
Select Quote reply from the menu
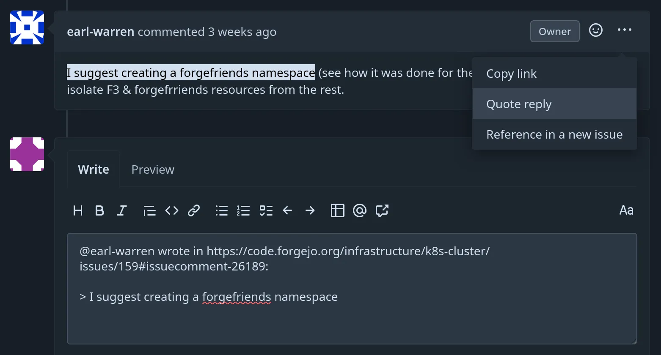(519, 104)
